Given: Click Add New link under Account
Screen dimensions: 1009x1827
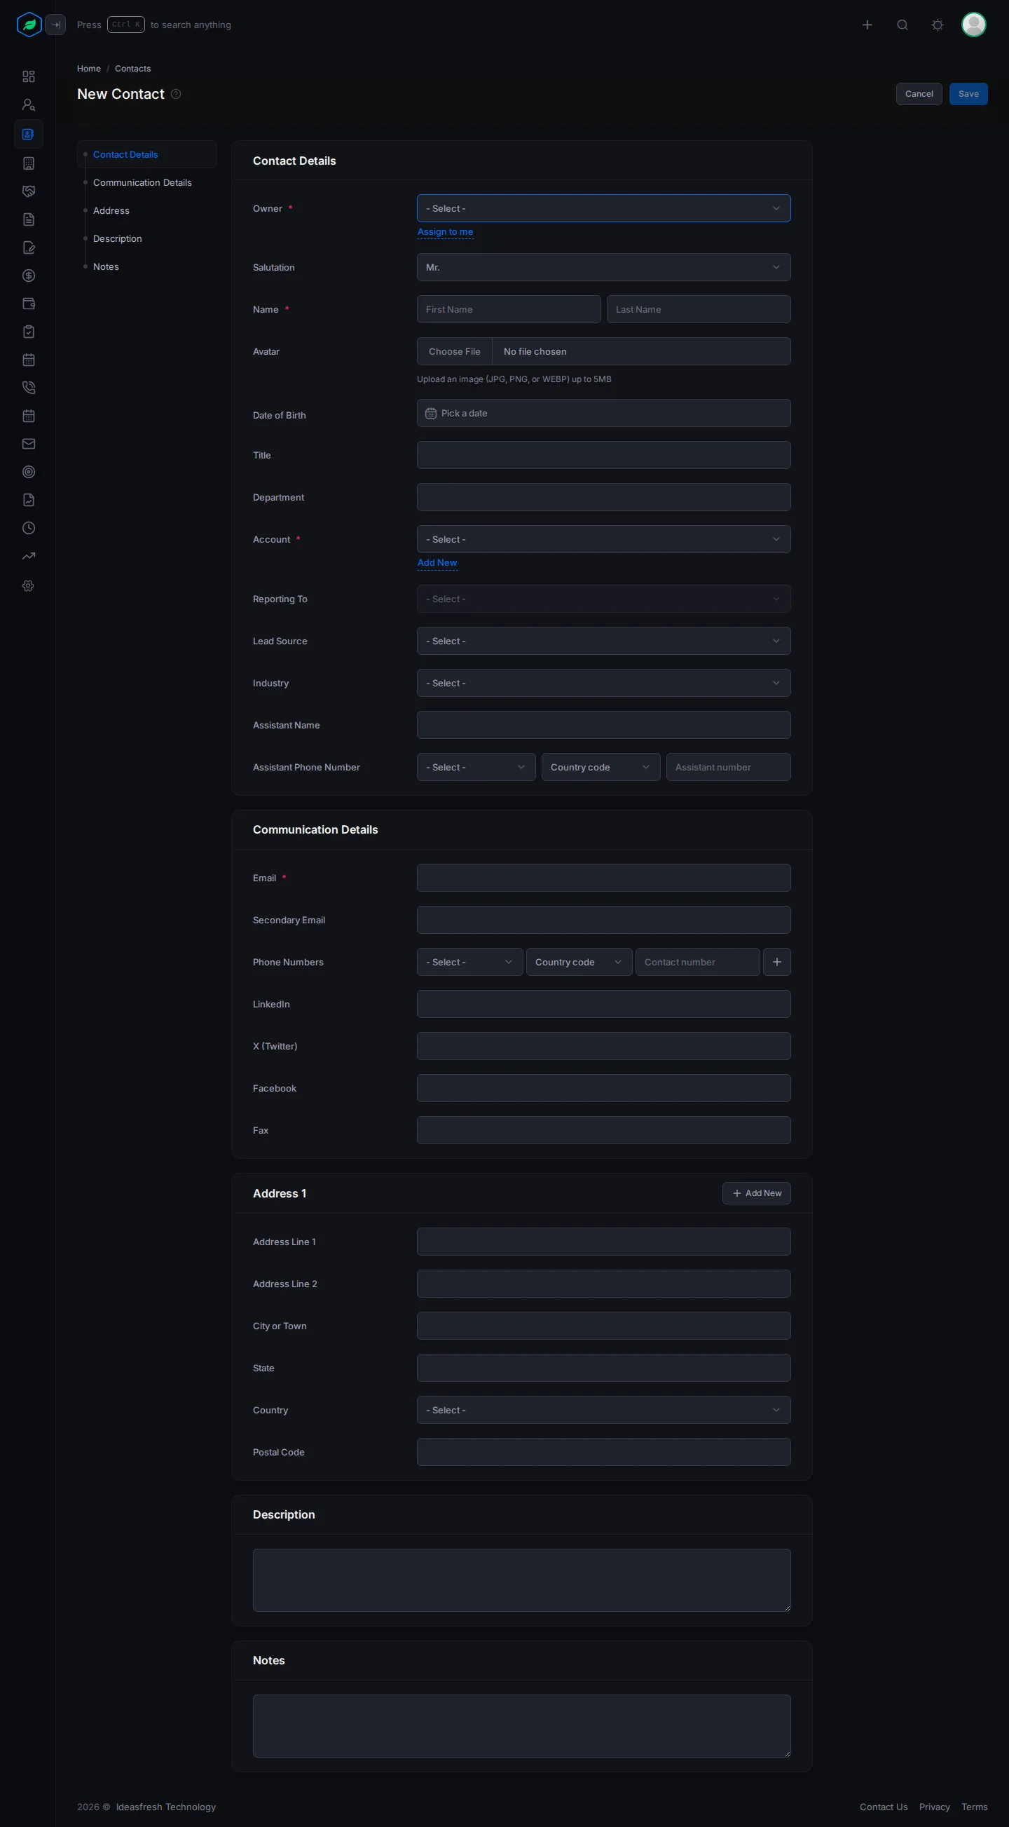Looking at the screenshot, I should click(437, 563).
